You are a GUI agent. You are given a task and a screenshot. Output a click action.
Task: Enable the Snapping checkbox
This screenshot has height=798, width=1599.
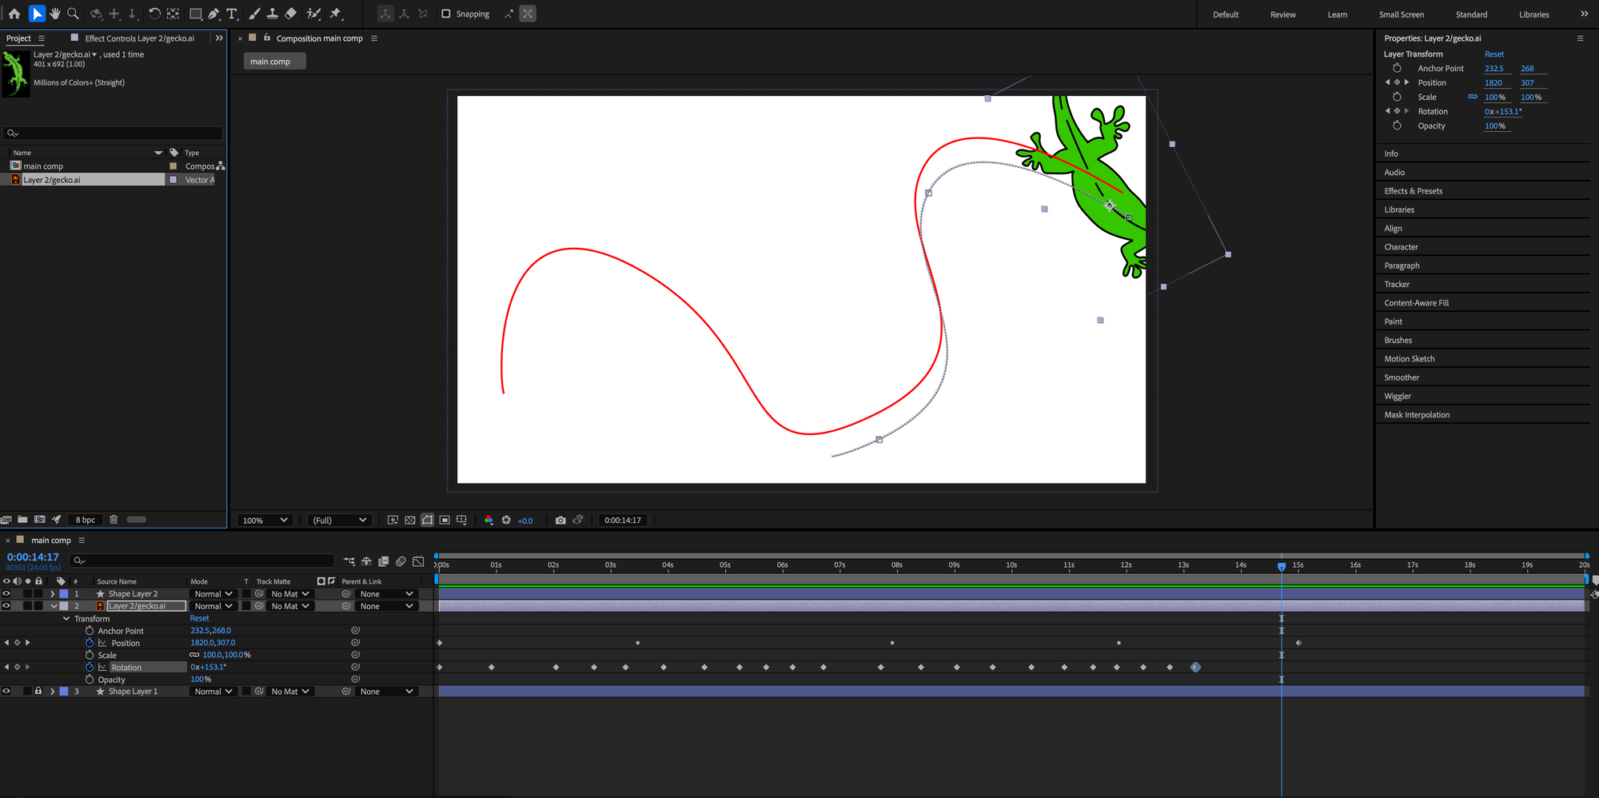(446, 14)
